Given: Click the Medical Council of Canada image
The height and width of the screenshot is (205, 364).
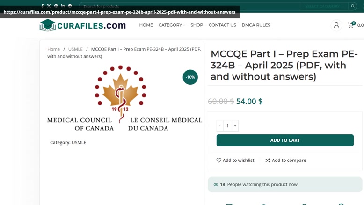Looking at the screenshot, I should pos(124,98).
